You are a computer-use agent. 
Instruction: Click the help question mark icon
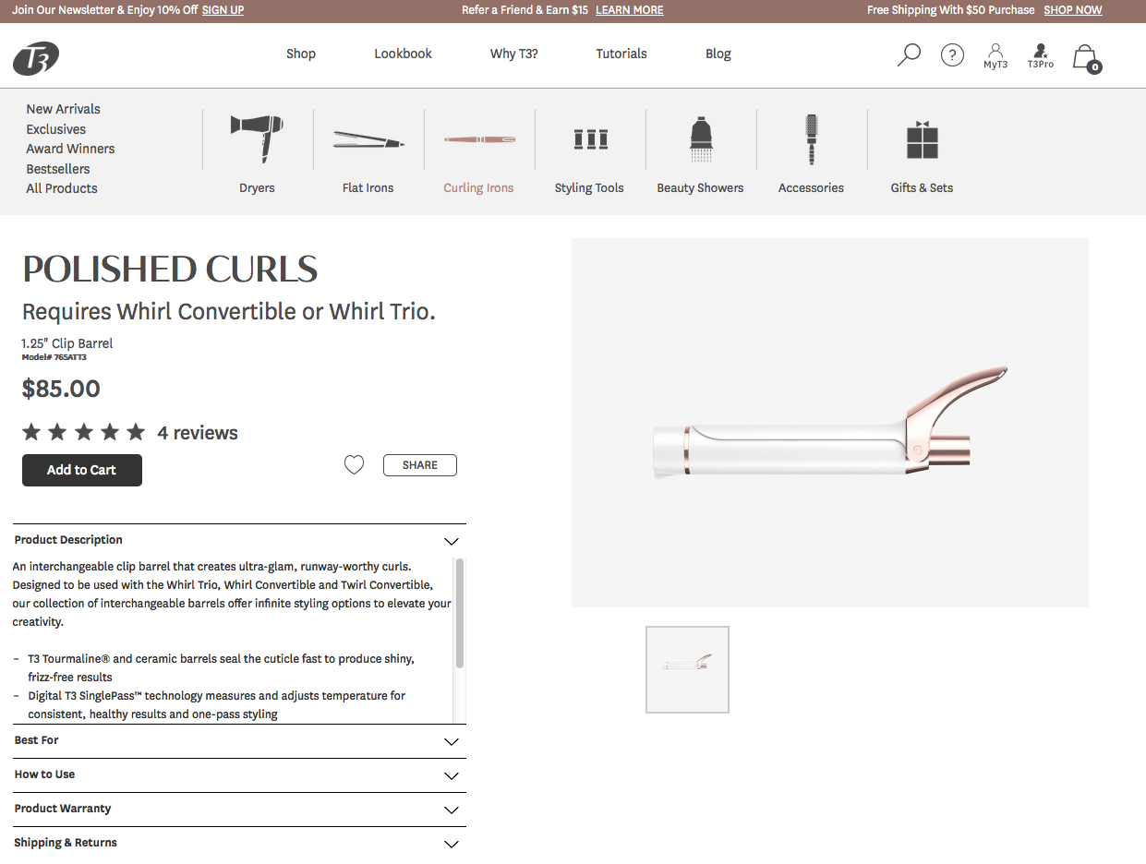(952, 55)
